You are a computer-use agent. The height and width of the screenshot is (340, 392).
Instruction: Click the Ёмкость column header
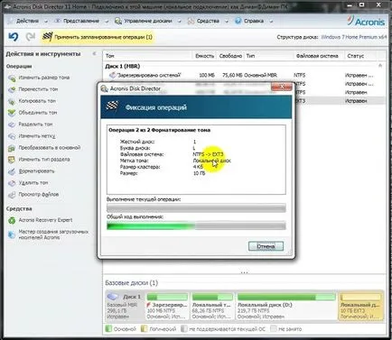[x=205, y=56]
